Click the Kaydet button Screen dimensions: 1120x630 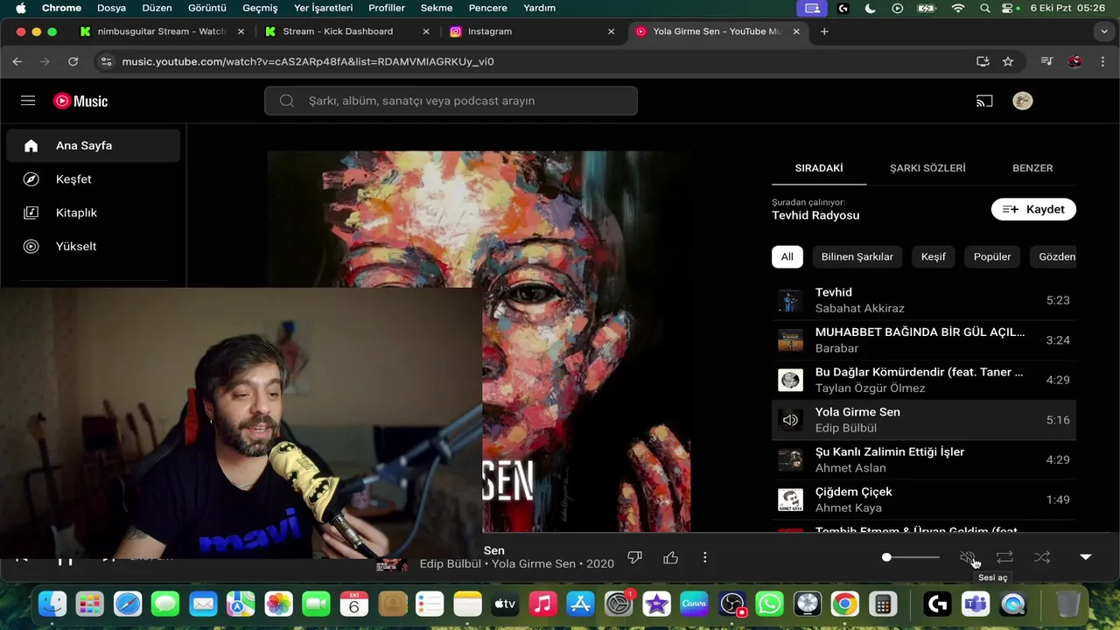coord(1033,209)
